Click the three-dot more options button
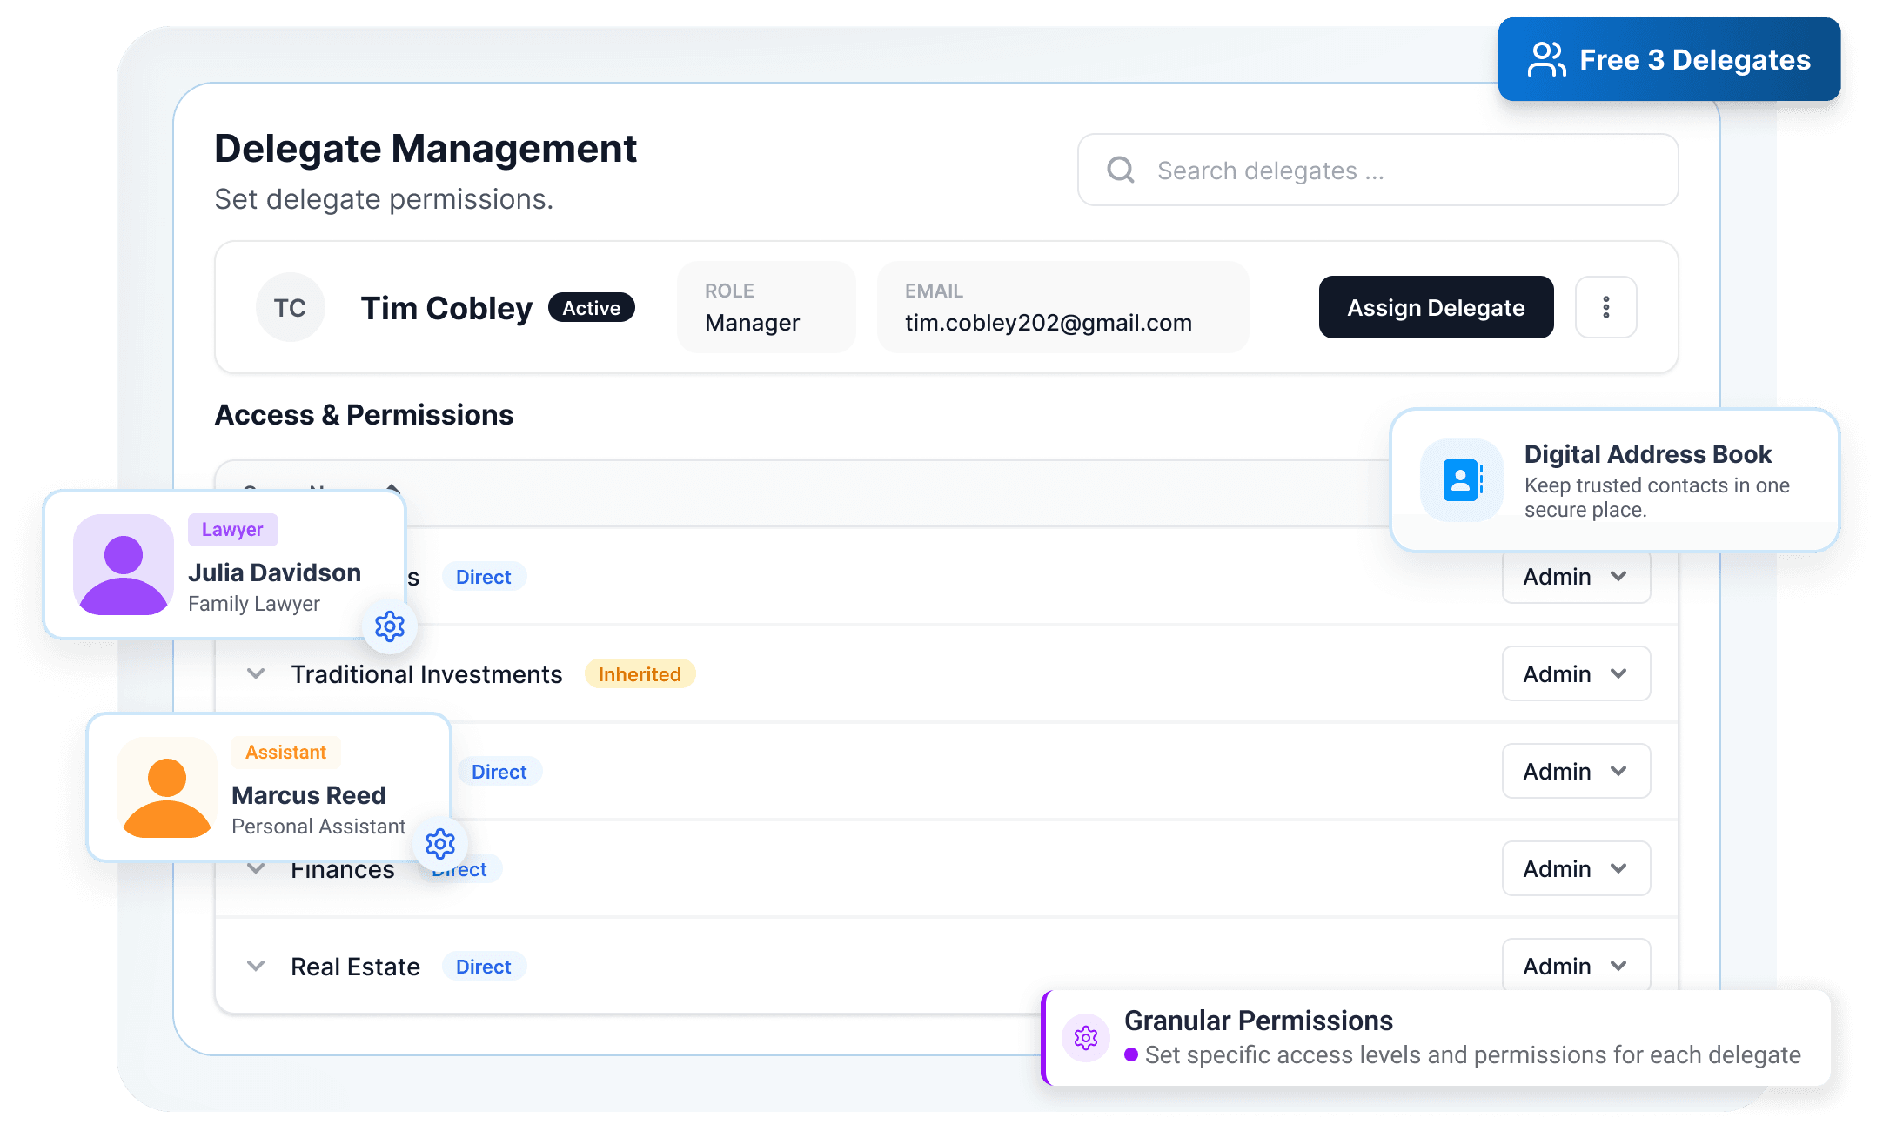Image resolution: width=1883 pixels, height=1138 pixels. pos(1606,307)
